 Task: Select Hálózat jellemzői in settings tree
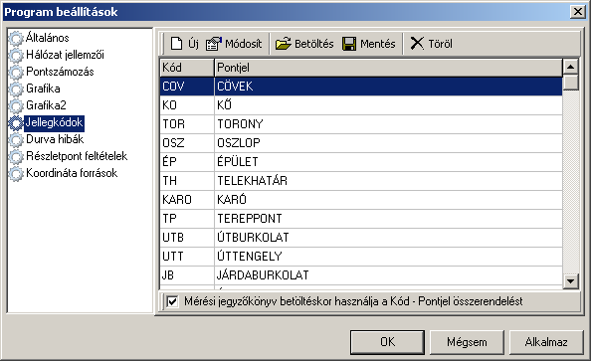tap(65, 55)
